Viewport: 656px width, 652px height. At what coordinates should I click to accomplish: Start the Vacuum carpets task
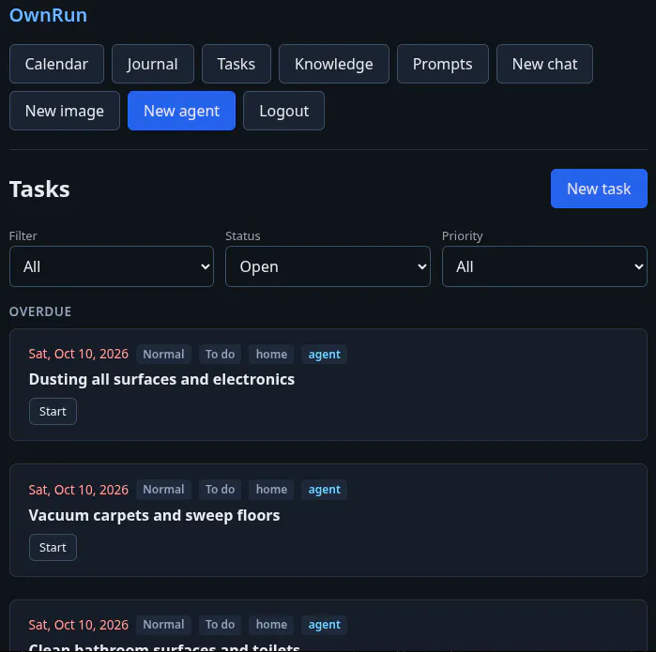coord(53,548)
